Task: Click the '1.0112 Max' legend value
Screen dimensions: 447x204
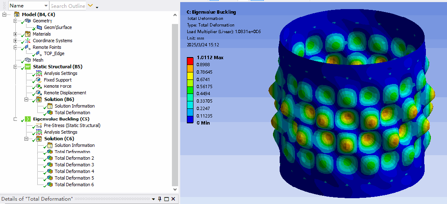Action: point(210,58)
